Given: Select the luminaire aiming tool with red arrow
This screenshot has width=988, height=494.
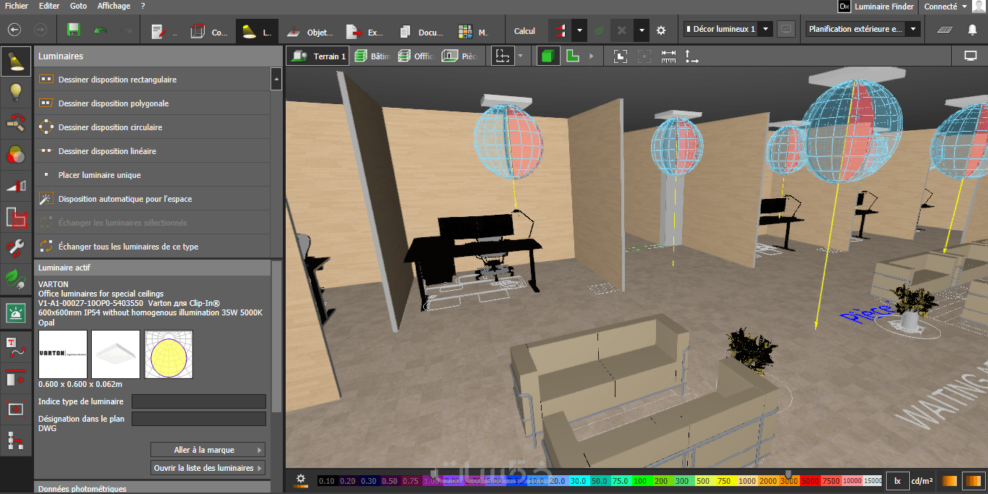Looking at the screenshot, I should [16, 123].
